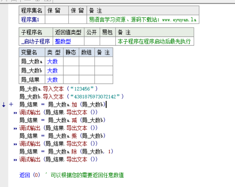This screenshot has width=235, height=187.
Task: Click the 大数 type of 局_结果
Action: (x=54, y=79)
